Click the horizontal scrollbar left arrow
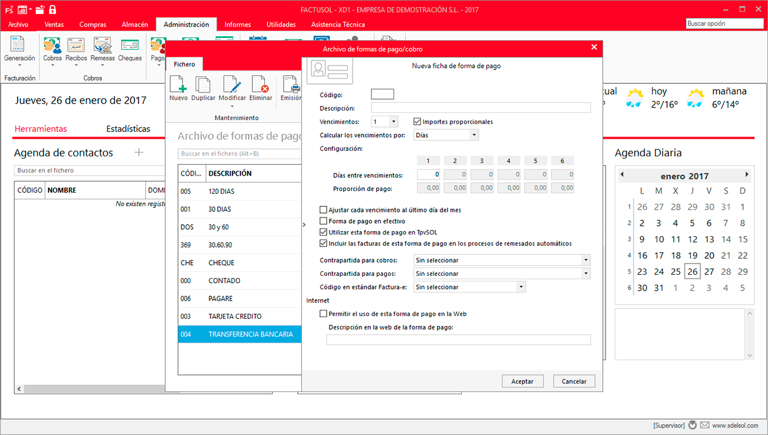 [19, 389]
